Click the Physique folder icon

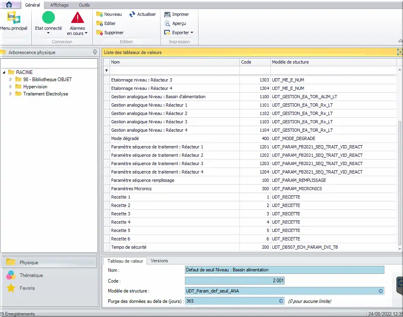tap(11, 262)
